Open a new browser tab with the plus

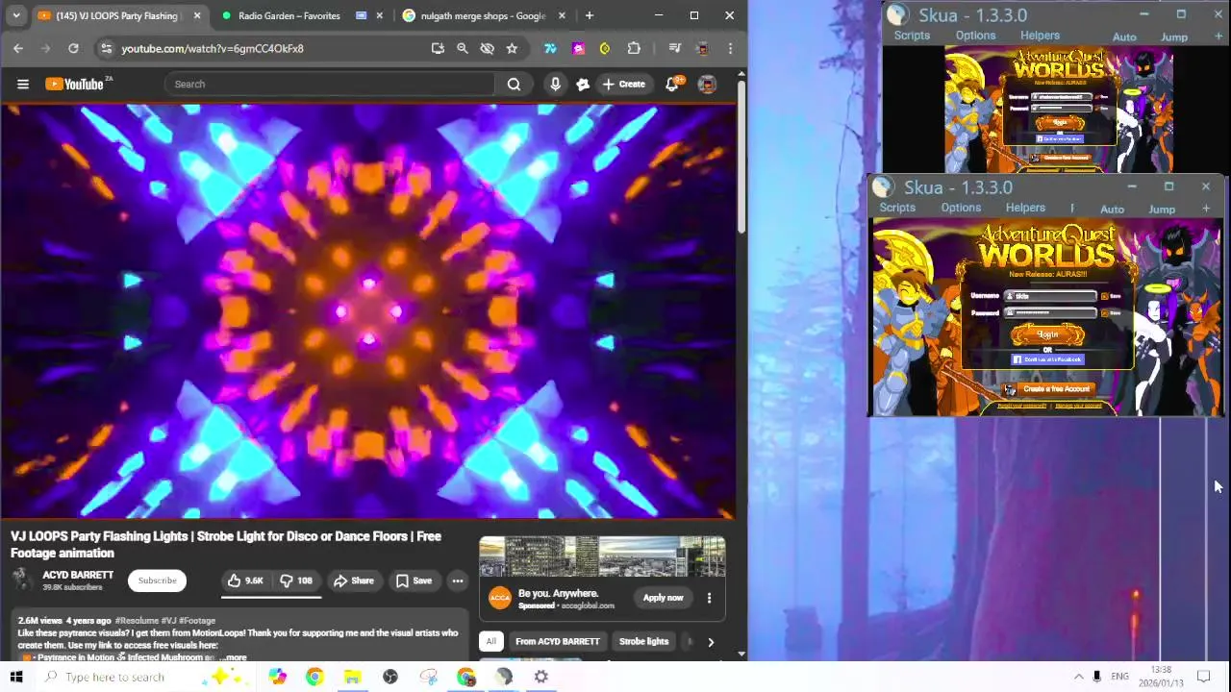[589, 15]
